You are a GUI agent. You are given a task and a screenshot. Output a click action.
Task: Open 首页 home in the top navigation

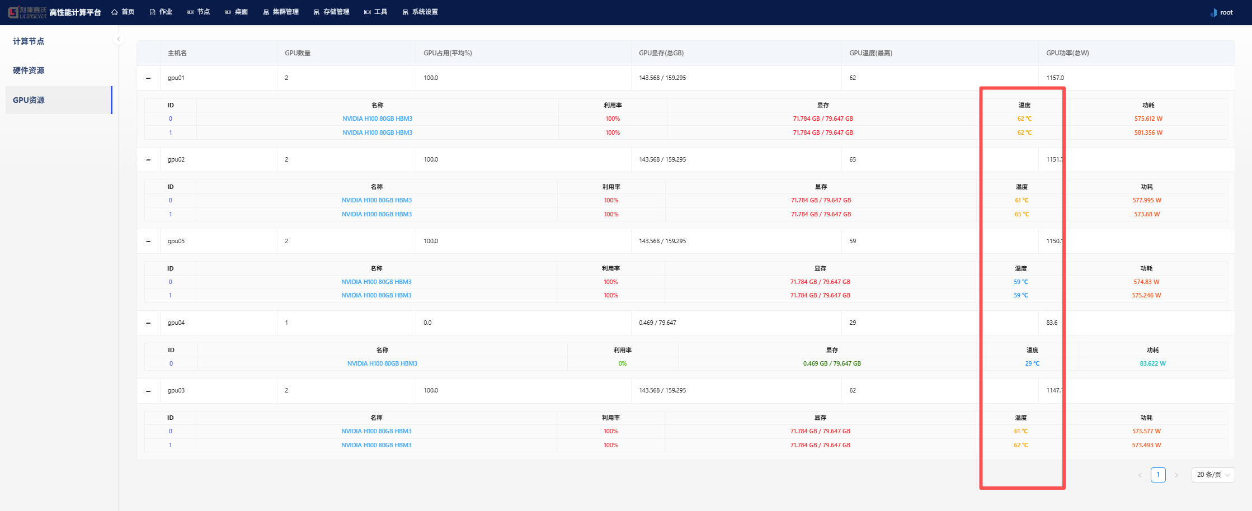click(123, 12)
